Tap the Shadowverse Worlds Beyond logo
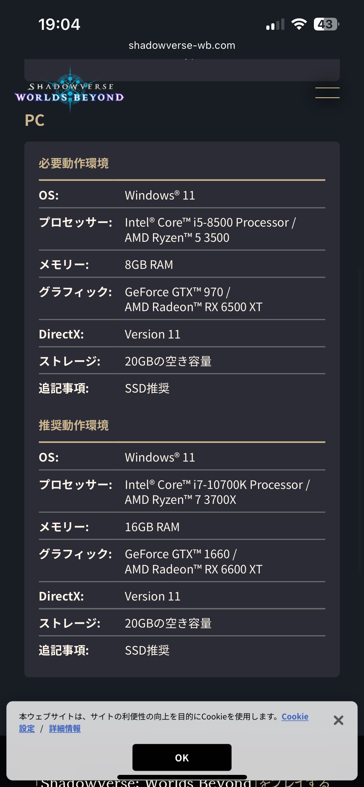Viewport: 364px width, 787px height. click(69, 92)
